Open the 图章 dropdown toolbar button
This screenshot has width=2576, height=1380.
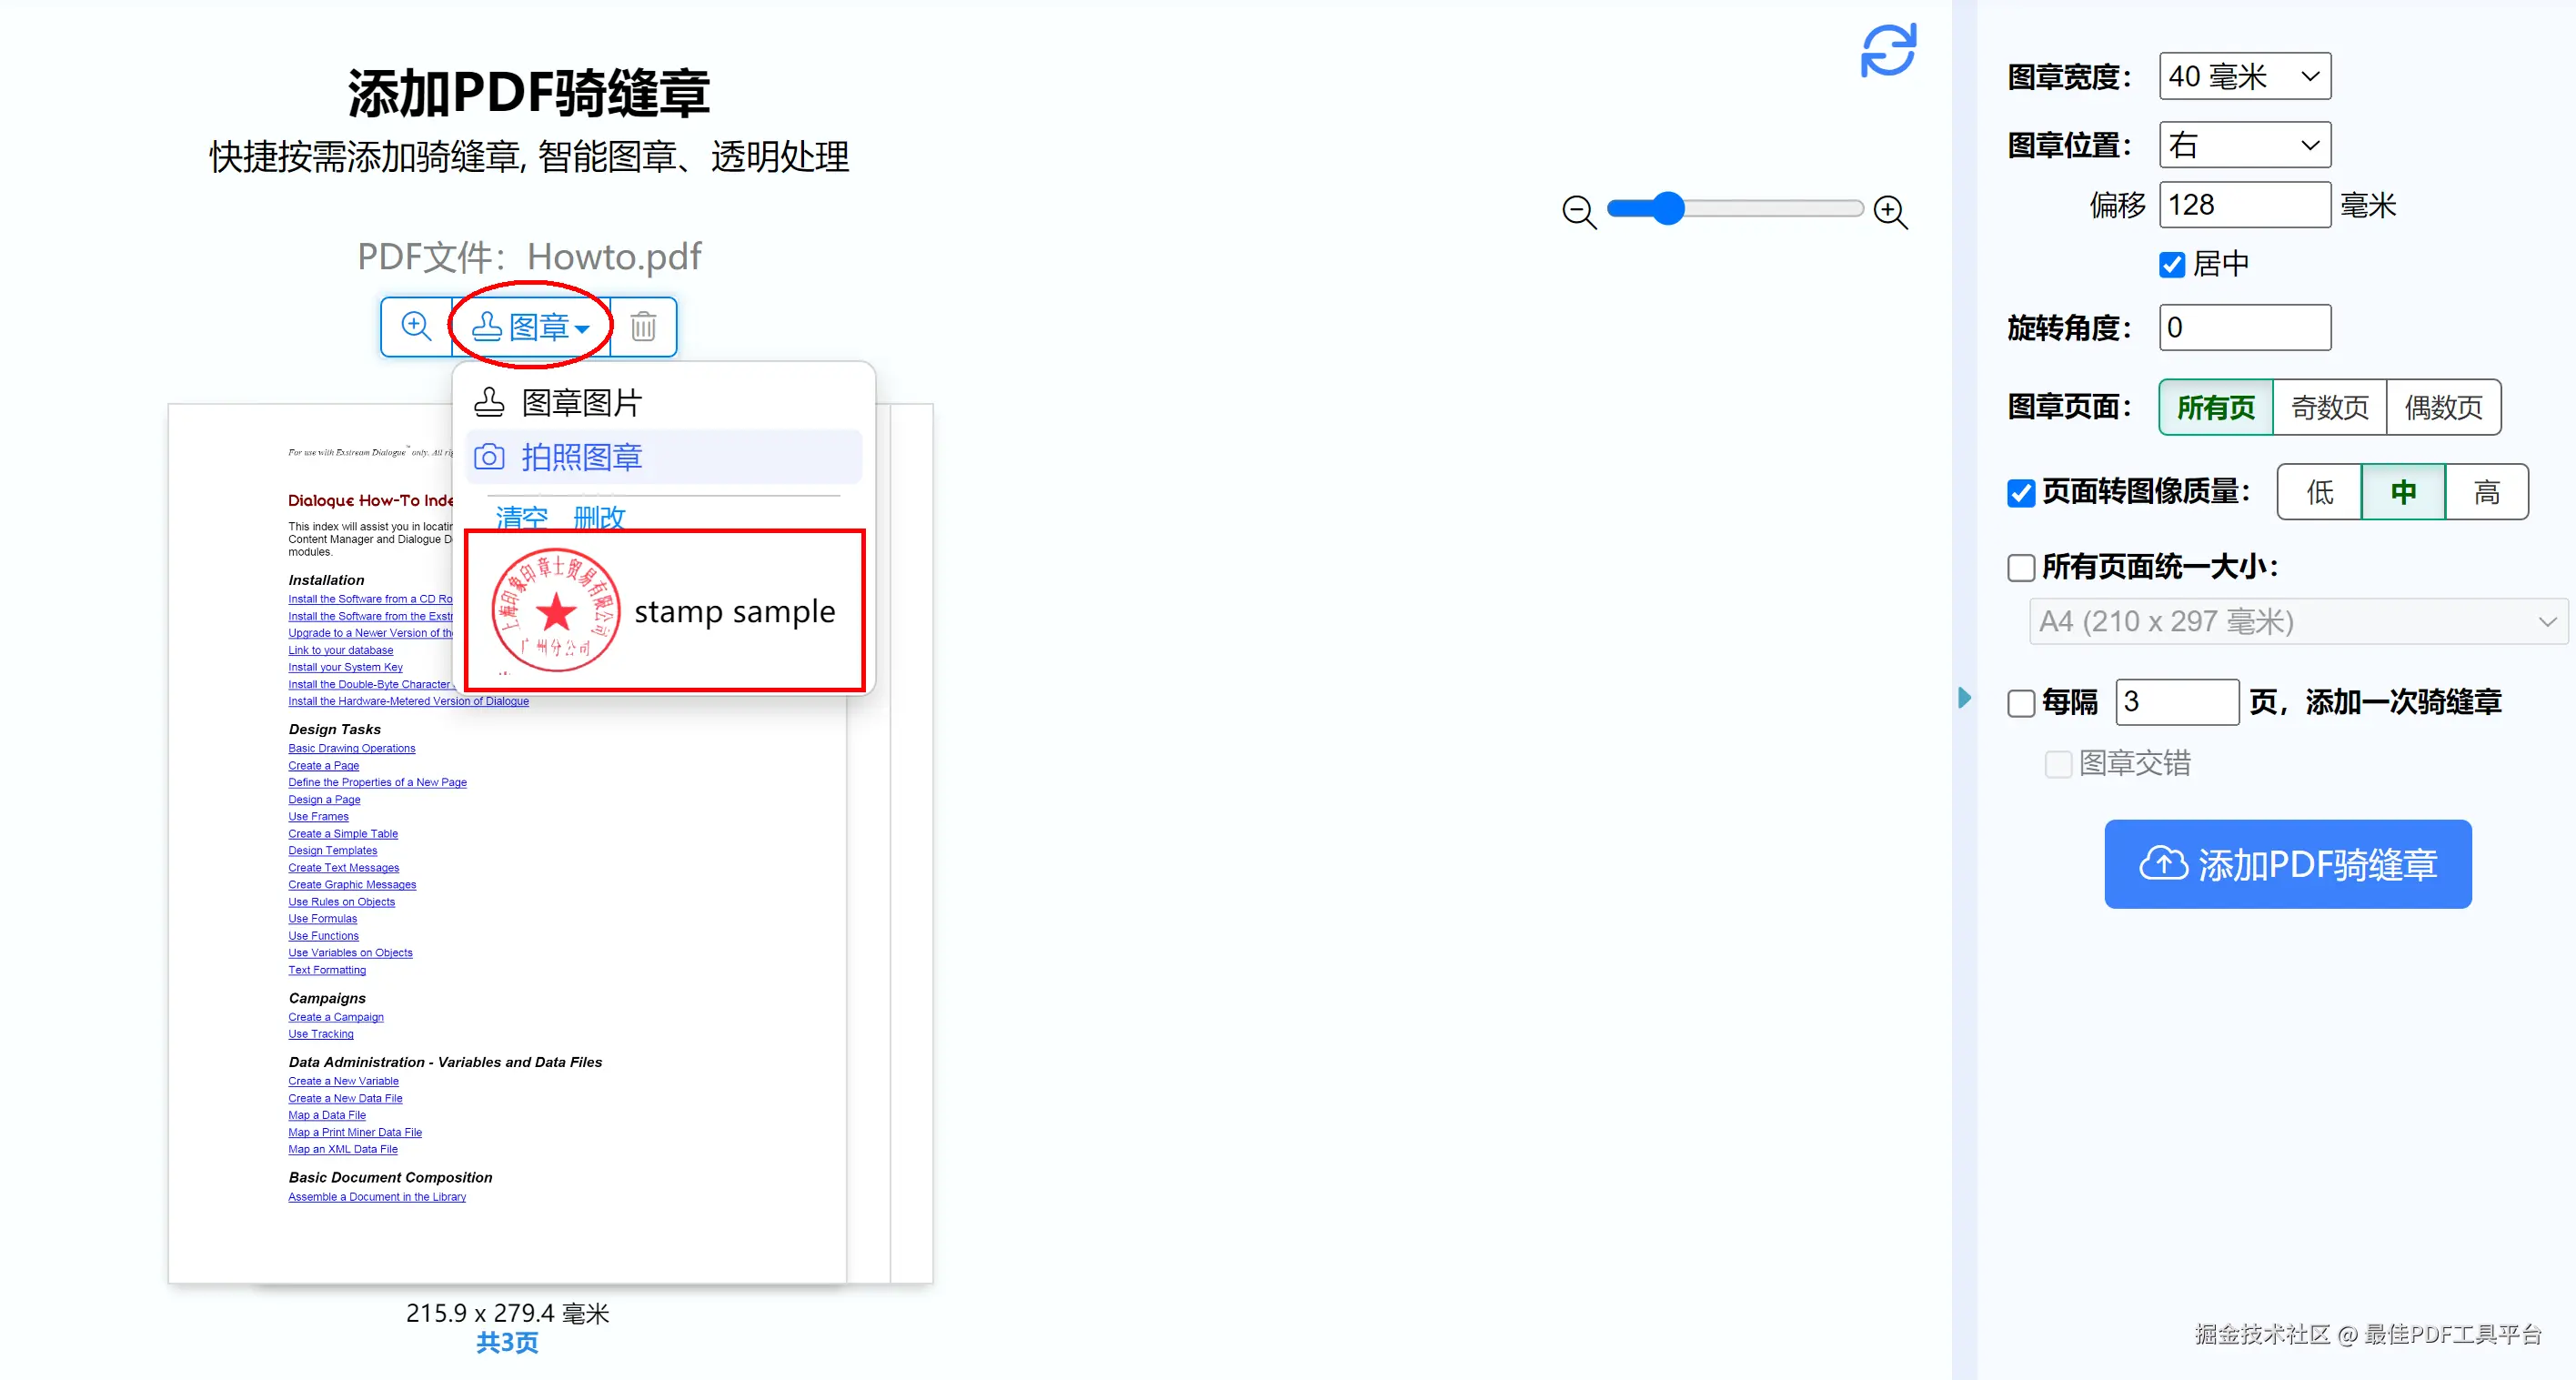[530, 326]
